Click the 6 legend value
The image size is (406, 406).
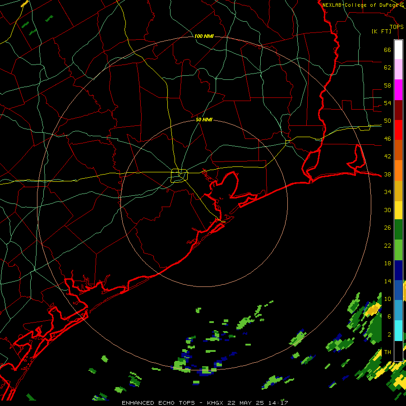389,316
